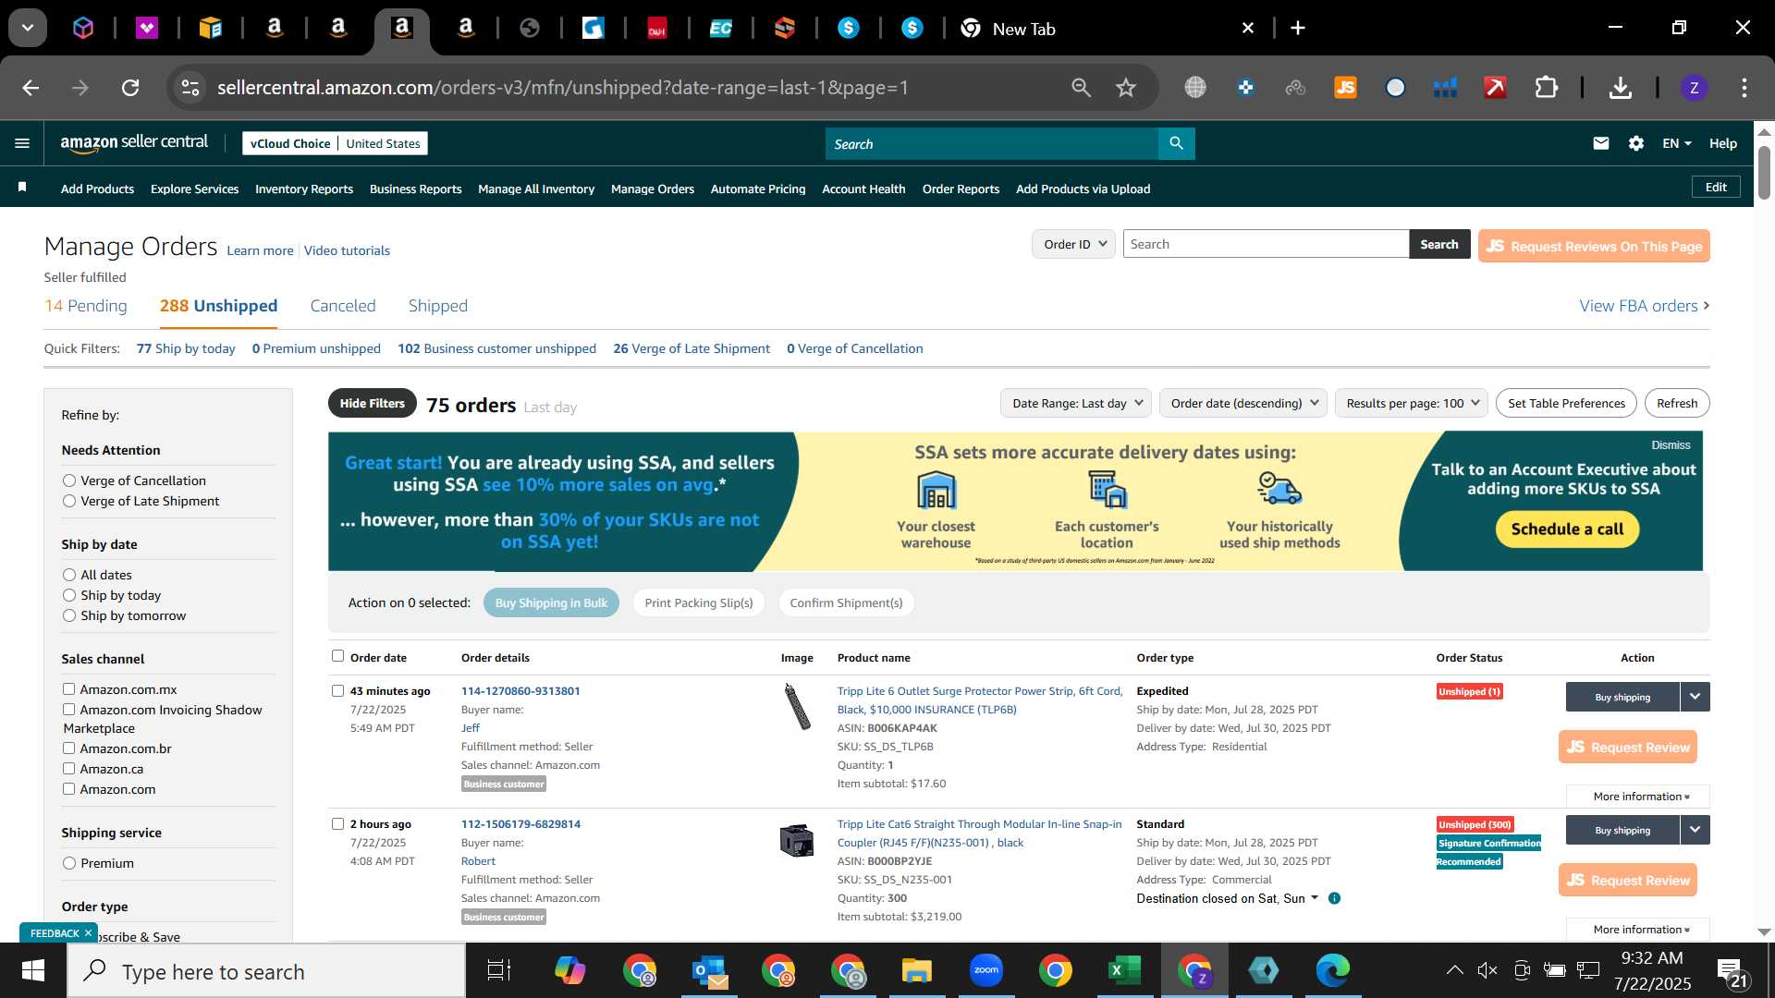Open the browser extensions puzzle icon
Screen dimensions: 1775x998
click(1547, 88)
